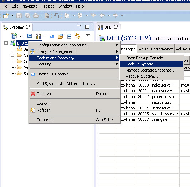Click the Last Edit Location icon
This screenshot has height=187, width=190.
pyautogui.click(x=94, y=15)
